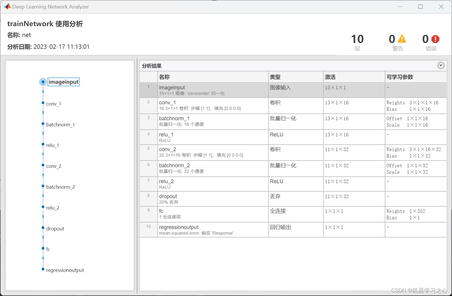Maximize the Network Analyzer window

point(420,6)
